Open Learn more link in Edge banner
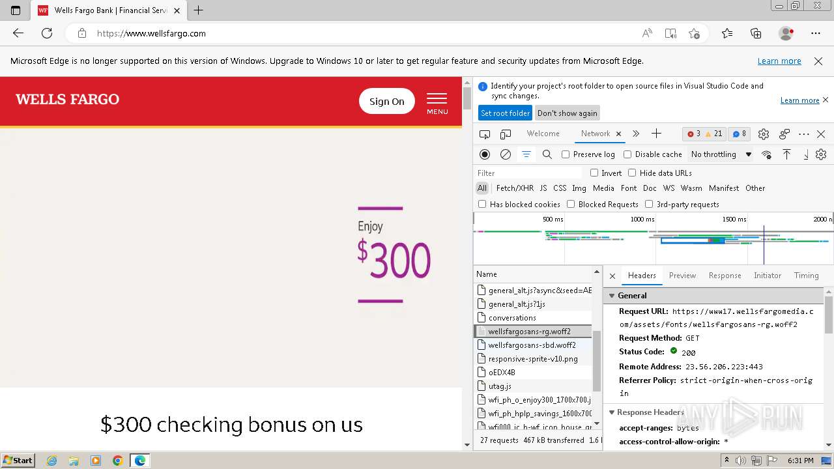This screenshot has width=834, height=469. 779,61
